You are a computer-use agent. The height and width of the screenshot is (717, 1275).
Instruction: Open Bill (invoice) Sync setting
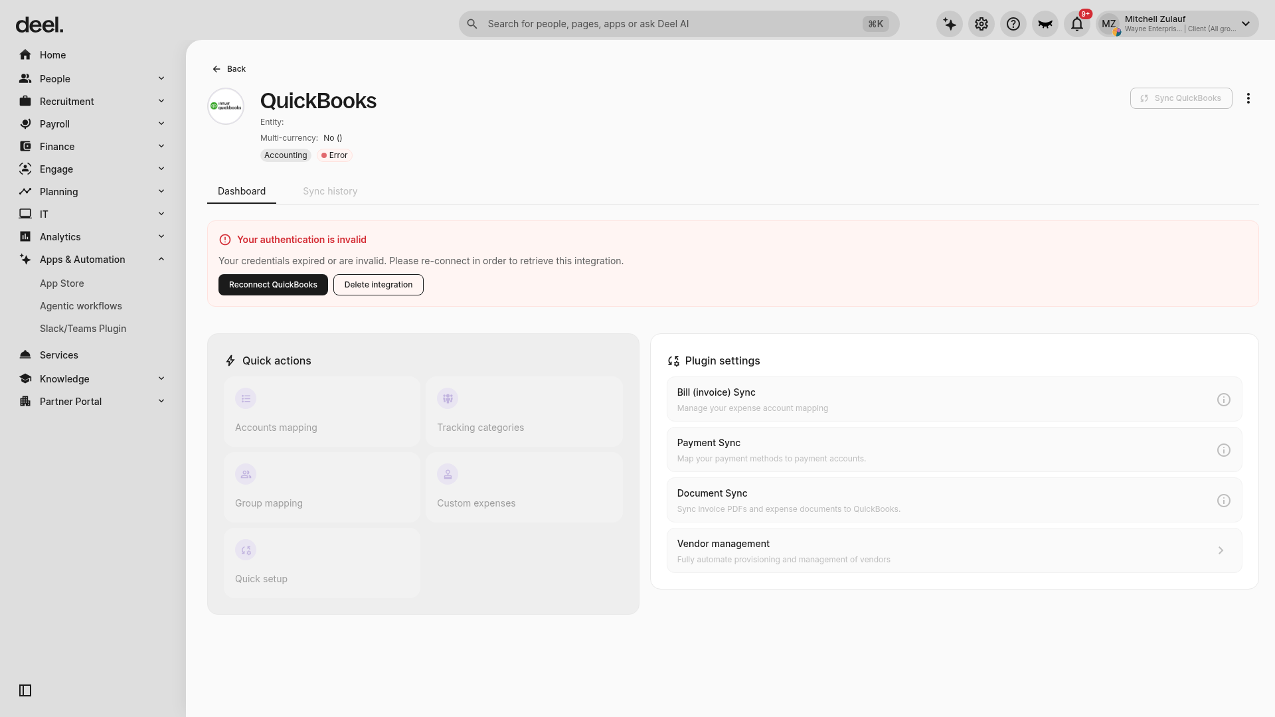pyautogui.click(x=954, y=400)
